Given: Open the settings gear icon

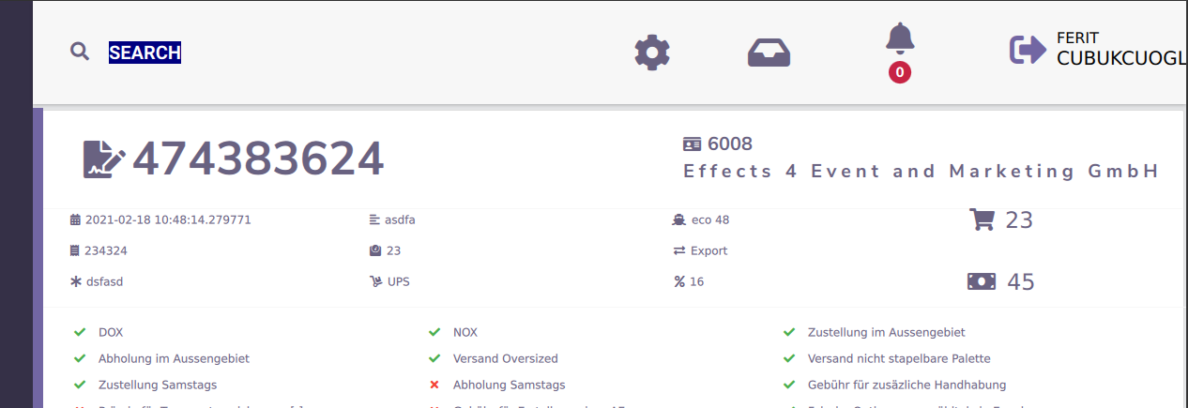Looking at the screenshot, I should pyautogui.click(x=652, y=53).
